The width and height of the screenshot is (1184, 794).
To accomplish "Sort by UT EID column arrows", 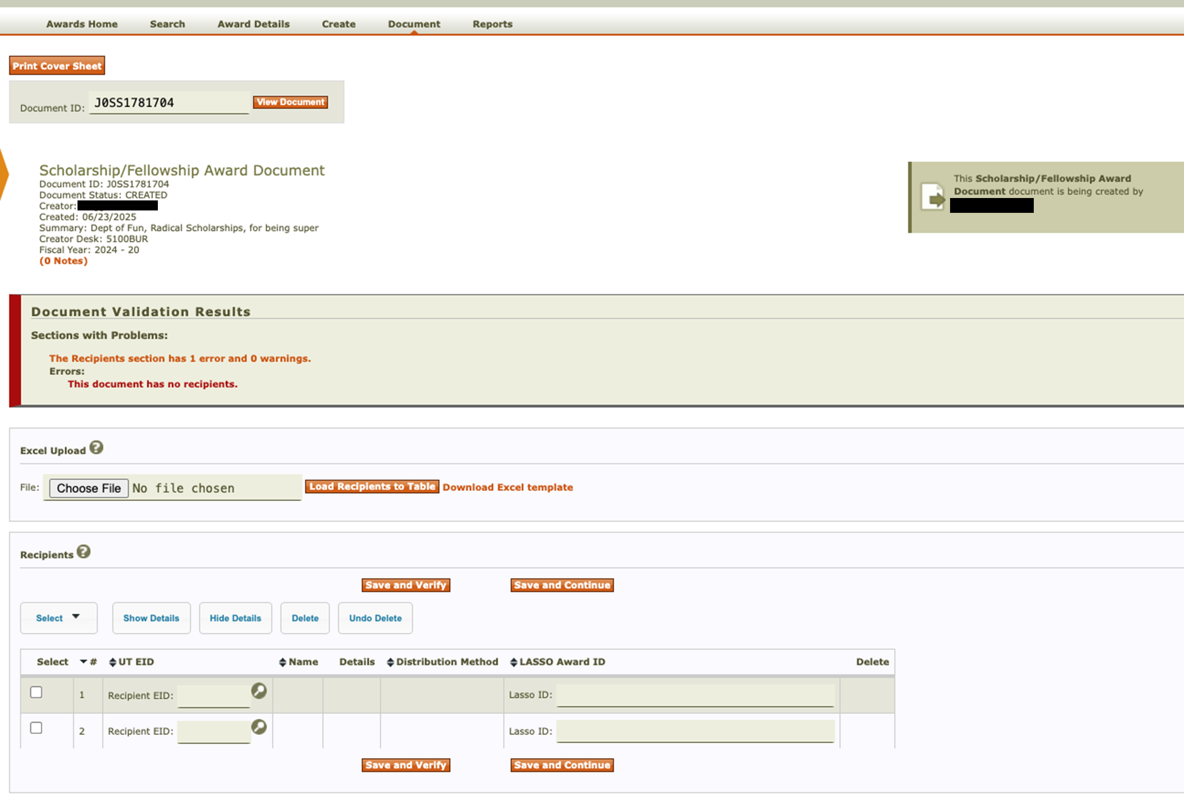I will pyautogui.click(x=112, y=662).
